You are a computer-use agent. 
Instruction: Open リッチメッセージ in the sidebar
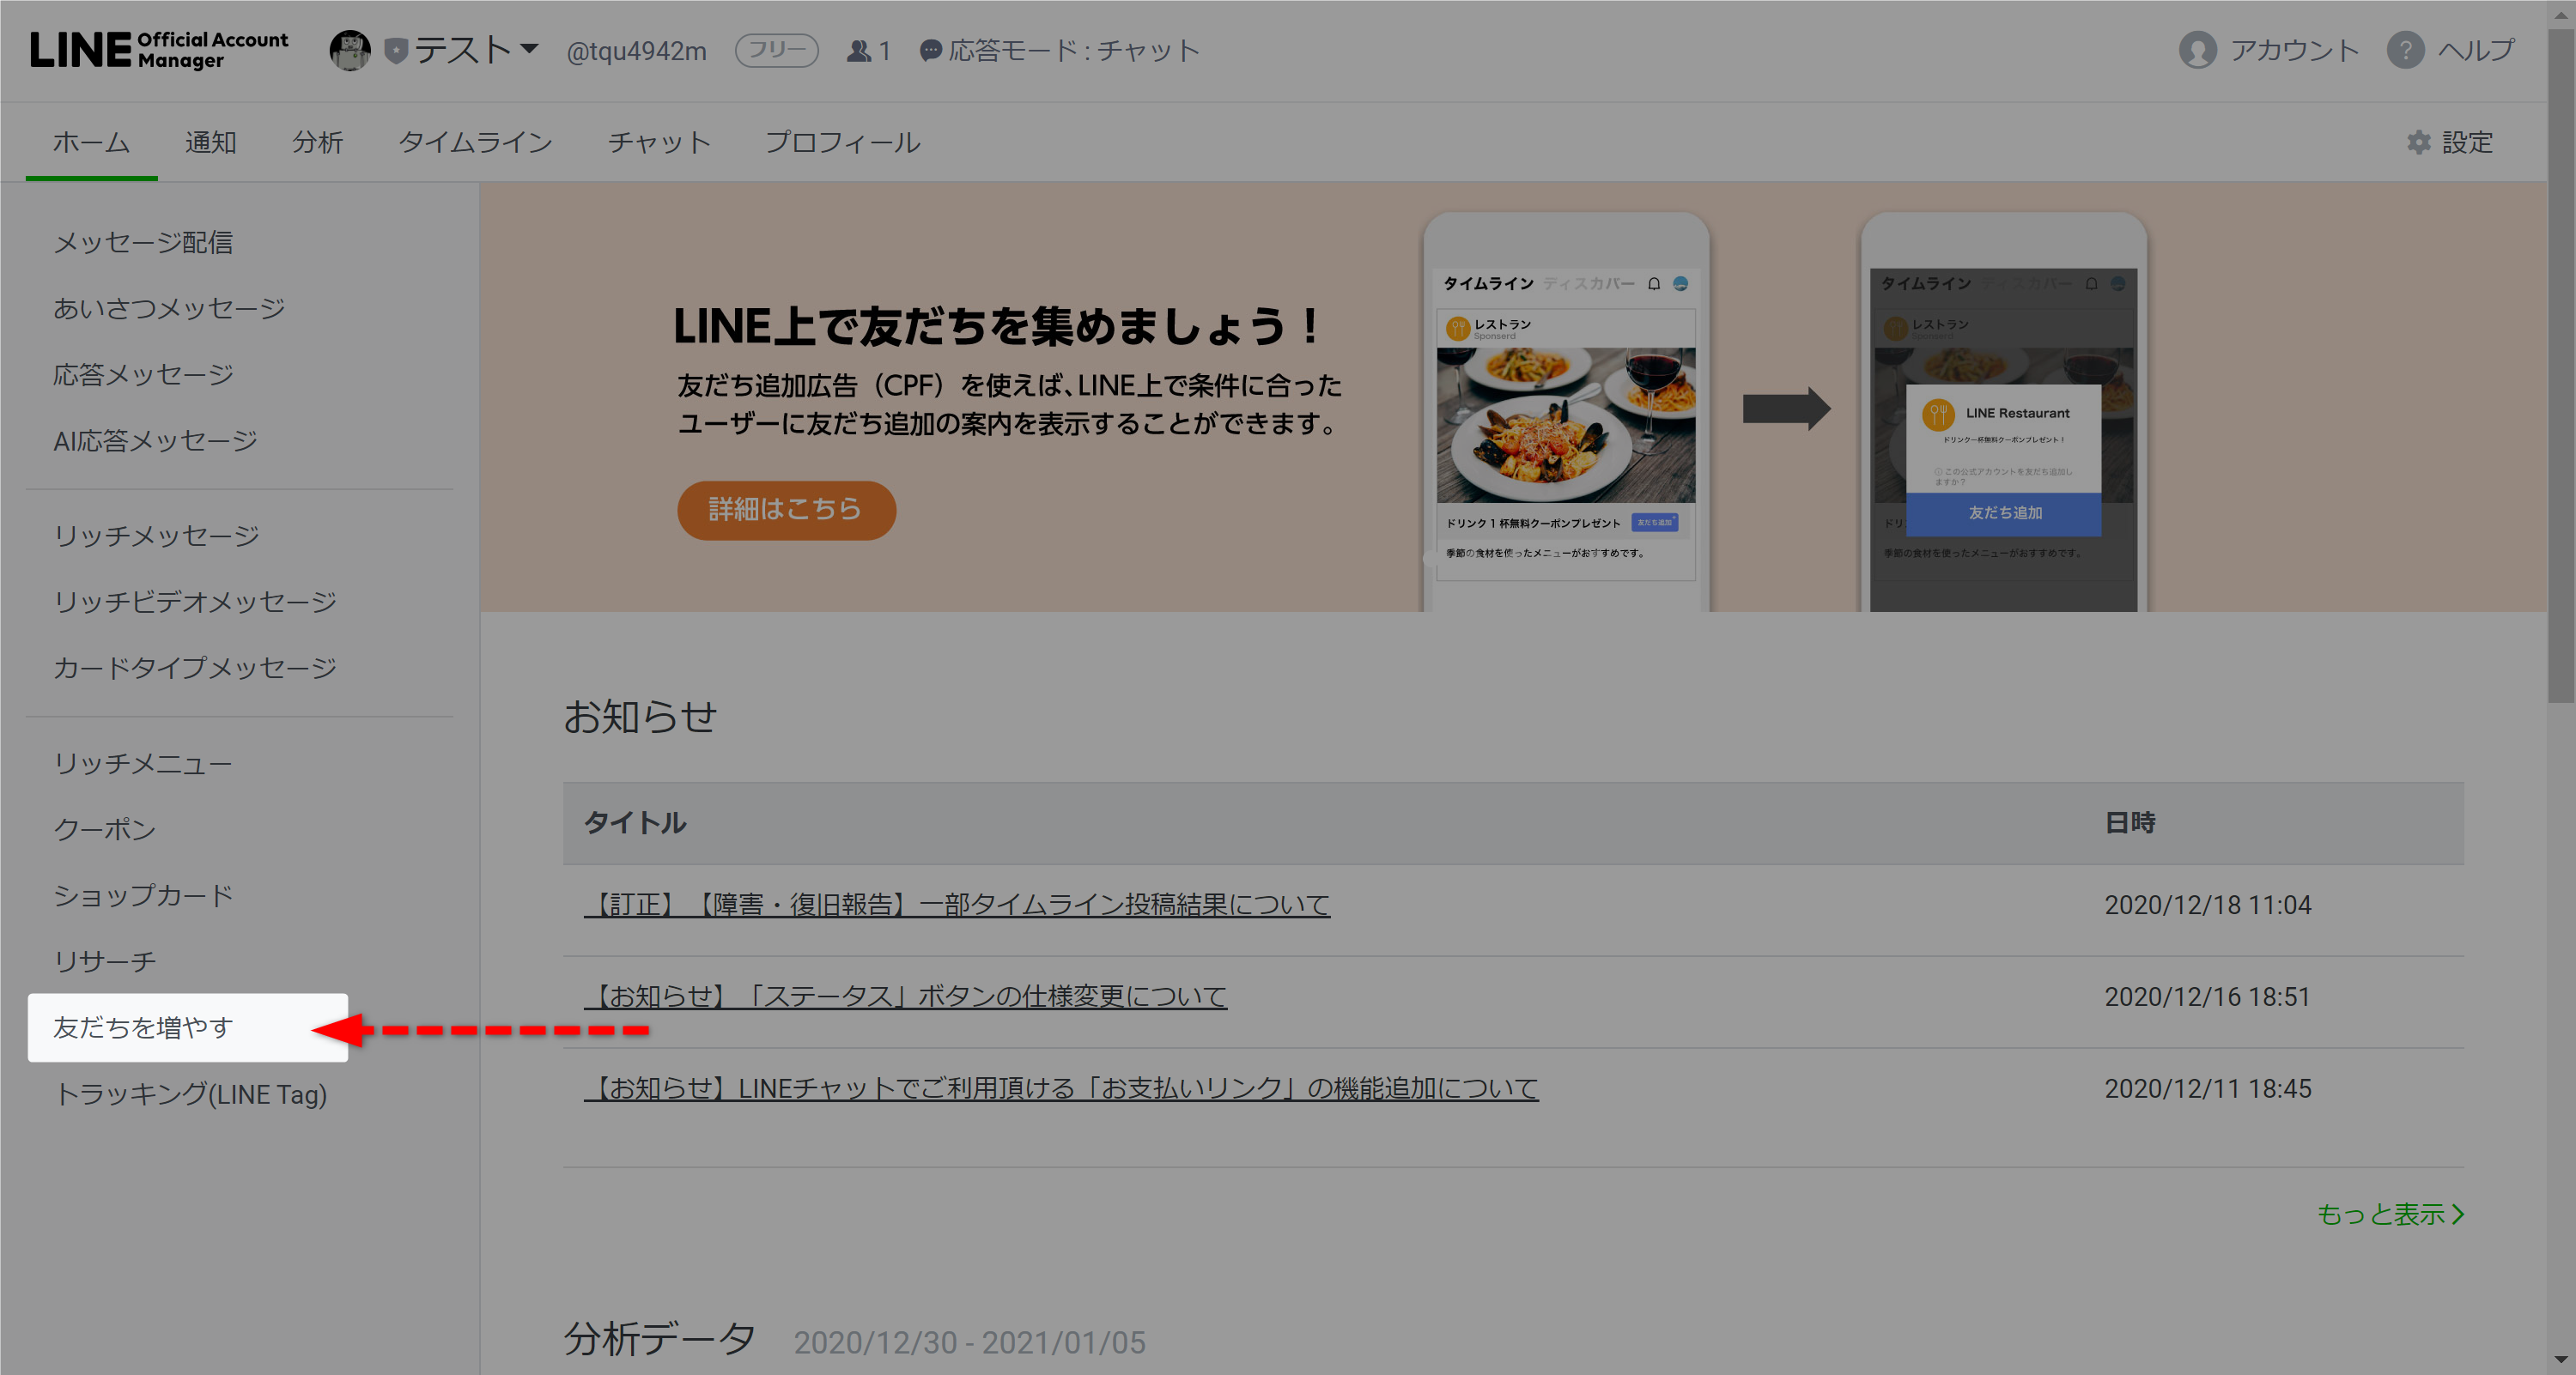[156, 536]
